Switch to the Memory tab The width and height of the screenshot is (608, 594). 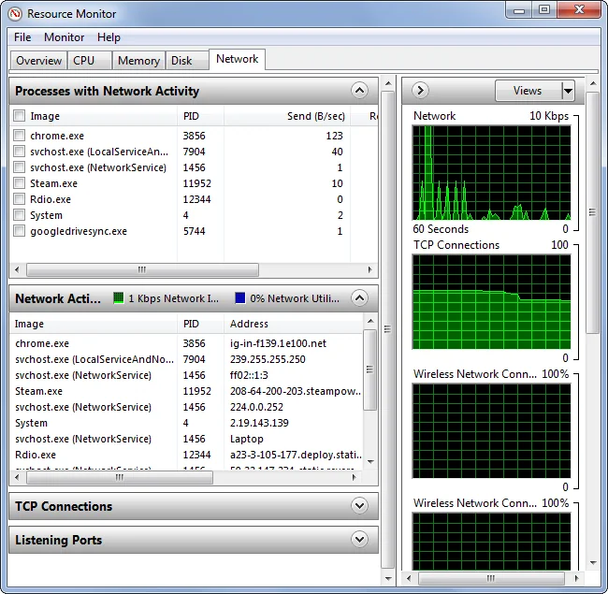pyautogui.click(x=138, y=61)
